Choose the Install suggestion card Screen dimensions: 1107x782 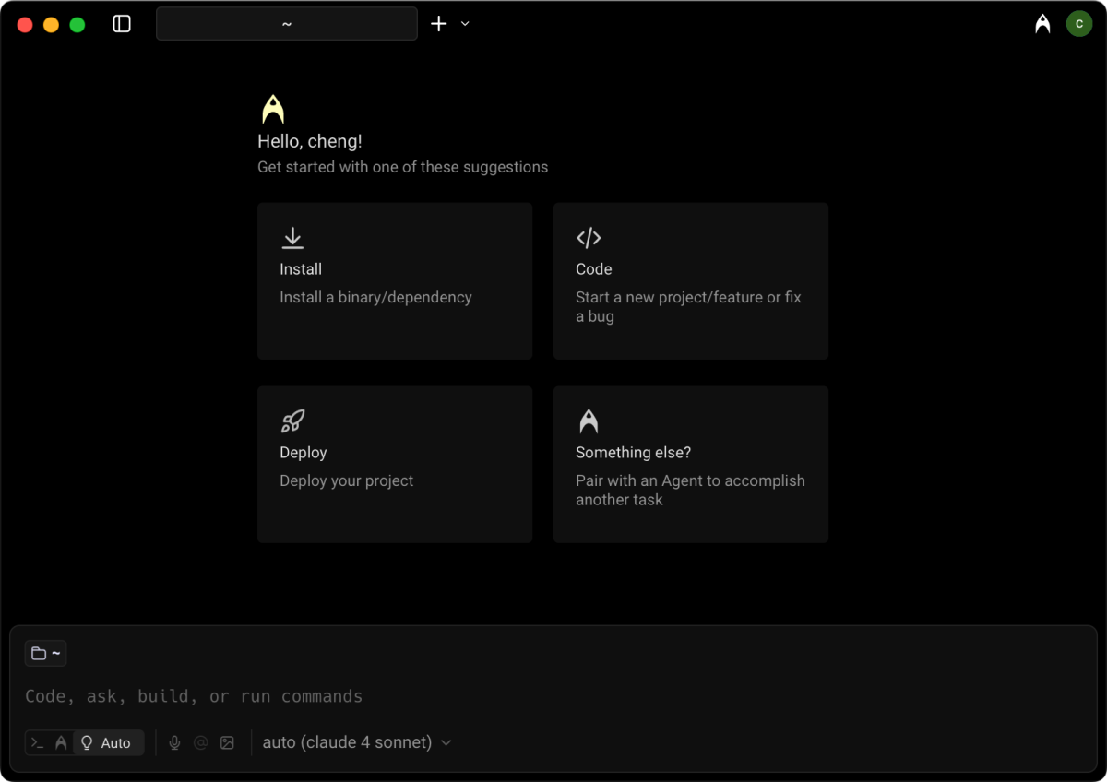[x=395, y=281]
